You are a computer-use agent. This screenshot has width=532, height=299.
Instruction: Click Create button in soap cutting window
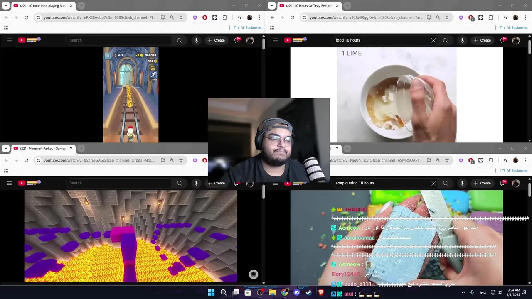point(482,183)
